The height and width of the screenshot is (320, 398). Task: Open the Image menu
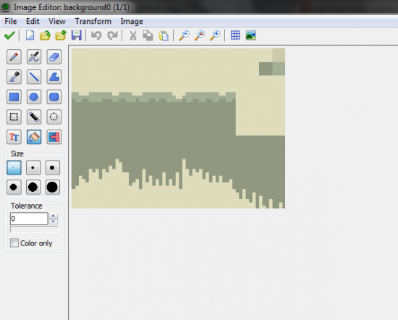pos(132,21)
